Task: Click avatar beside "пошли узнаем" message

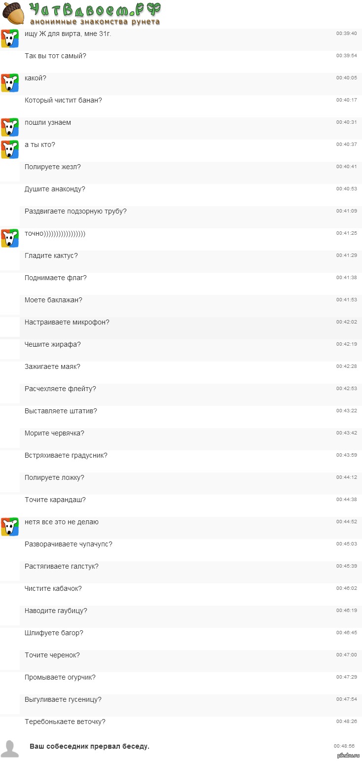Action: click(10, 127)
